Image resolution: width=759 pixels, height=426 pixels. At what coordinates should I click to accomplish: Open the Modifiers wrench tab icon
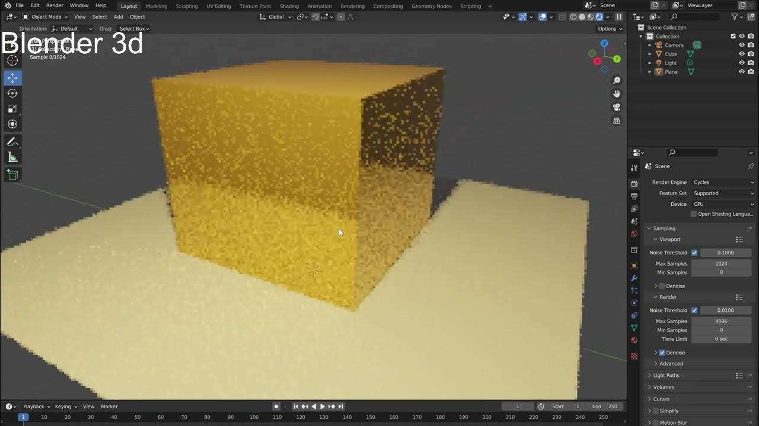pos(634,278)
